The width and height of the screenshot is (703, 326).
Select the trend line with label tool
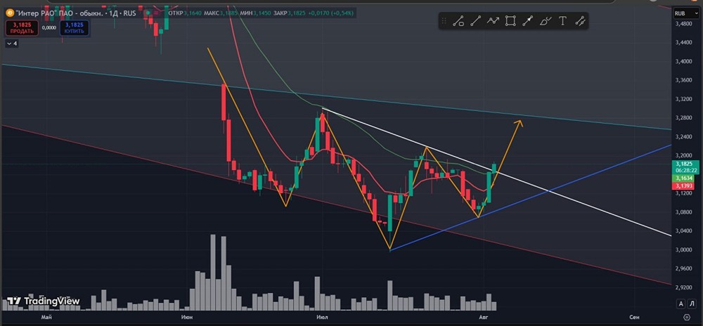click(x=458, y=20)
